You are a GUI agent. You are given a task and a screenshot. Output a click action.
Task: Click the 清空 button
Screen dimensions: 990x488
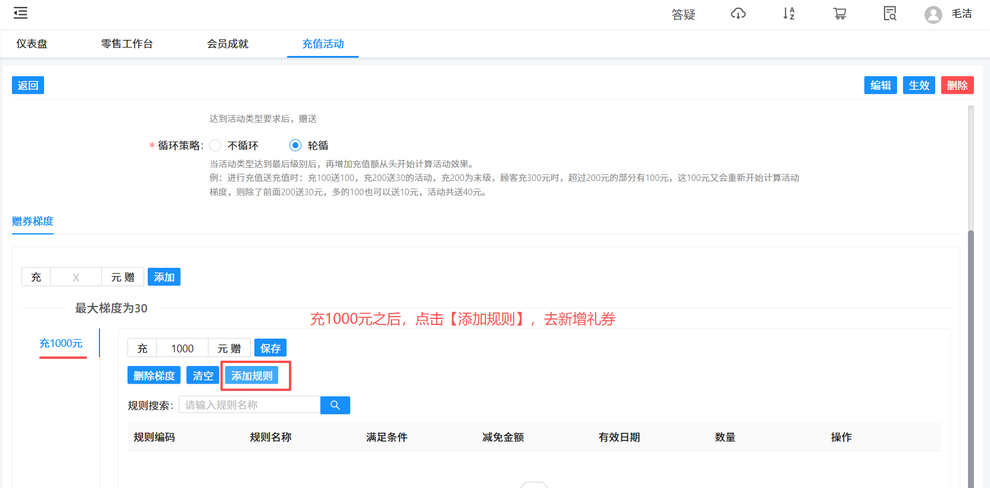click(x=203, y=376)
